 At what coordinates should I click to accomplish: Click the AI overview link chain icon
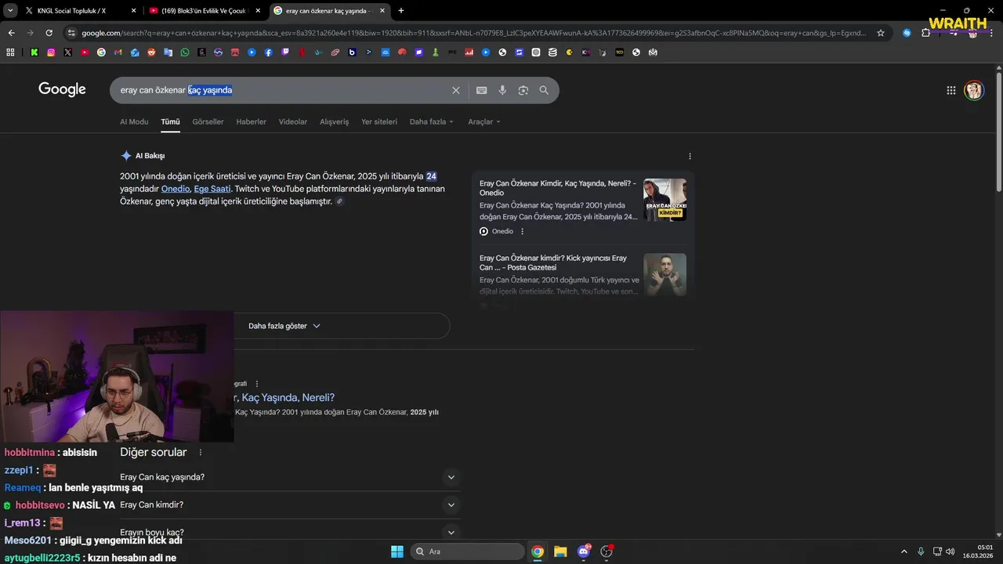[x=339, y=201]
